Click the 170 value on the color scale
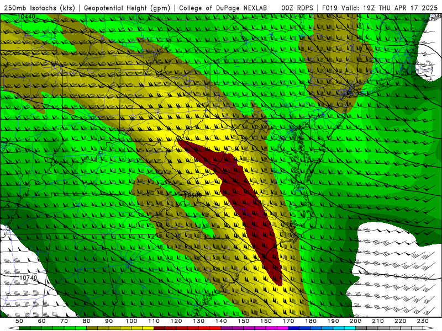442x331 pixels. coord(288,321)
